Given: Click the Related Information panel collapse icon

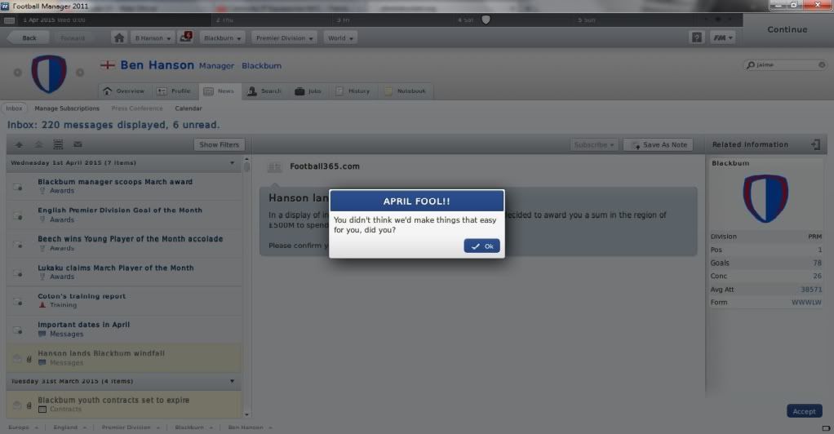Looking at the screenshot, I should (814, 144).
